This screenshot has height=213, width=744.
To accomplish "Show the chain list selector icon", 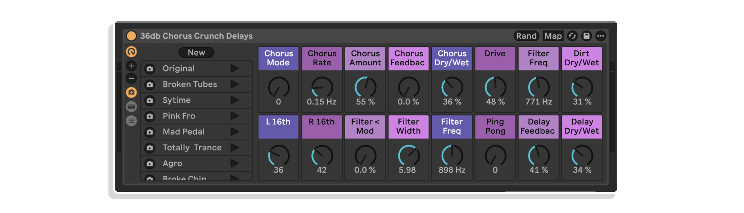I will pyautogui.click(x=131, y=107).
